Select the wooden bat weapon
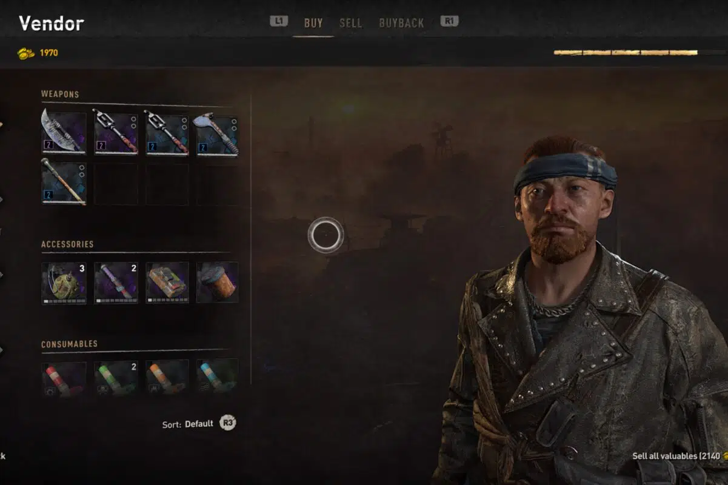Image resolution: width=728 pixels, height=485 pixels. [x=64, y=182]
